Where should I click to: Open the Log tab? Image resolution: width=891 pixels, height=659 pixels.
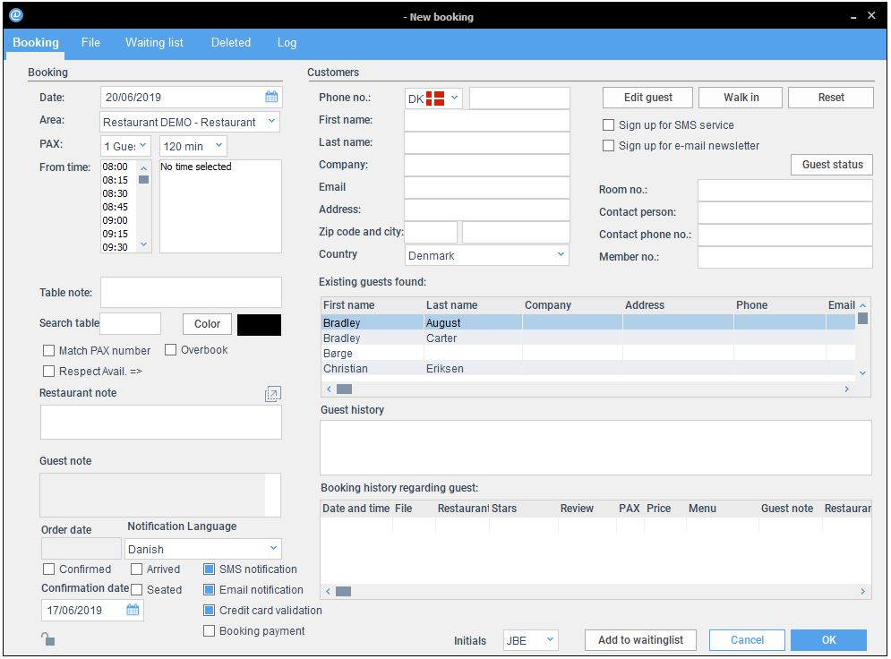[x=287, y=43]
